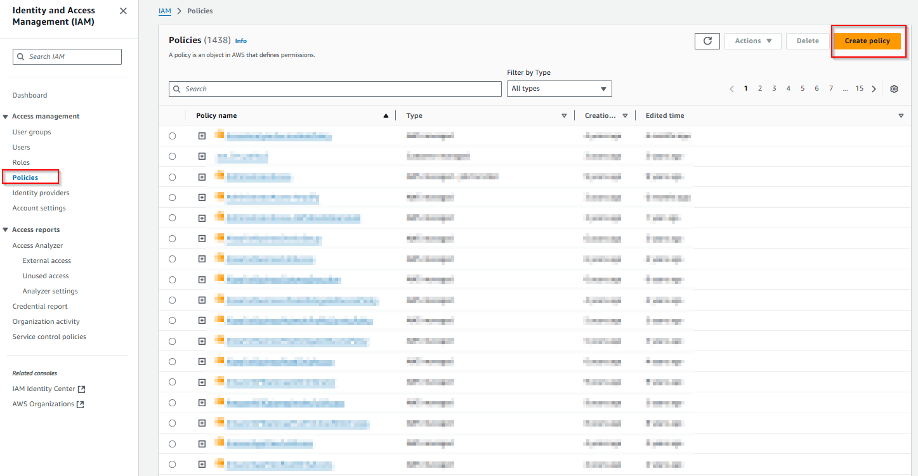Focus the policies Search field
Viewport: 918px width, 476px height.
pyautogui.click(x=335, y=89)
